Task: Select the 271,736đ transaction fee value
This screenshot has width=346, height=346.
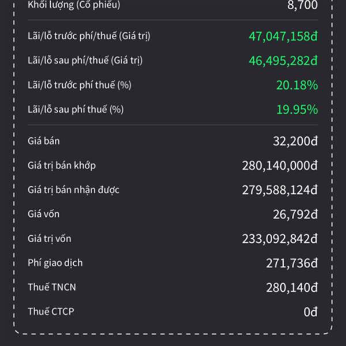Action: pyautogui.click(x=292, y=264)
